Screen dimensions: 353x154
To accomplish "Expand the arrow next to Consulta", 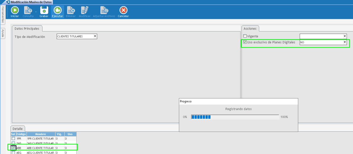I will tap(35, 12).
